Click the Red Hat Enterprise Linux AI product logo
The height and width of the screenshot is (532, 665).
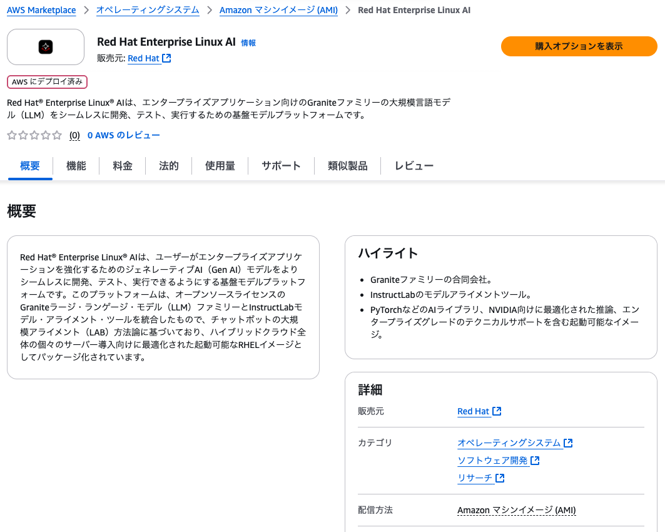(x=46, y=47)
